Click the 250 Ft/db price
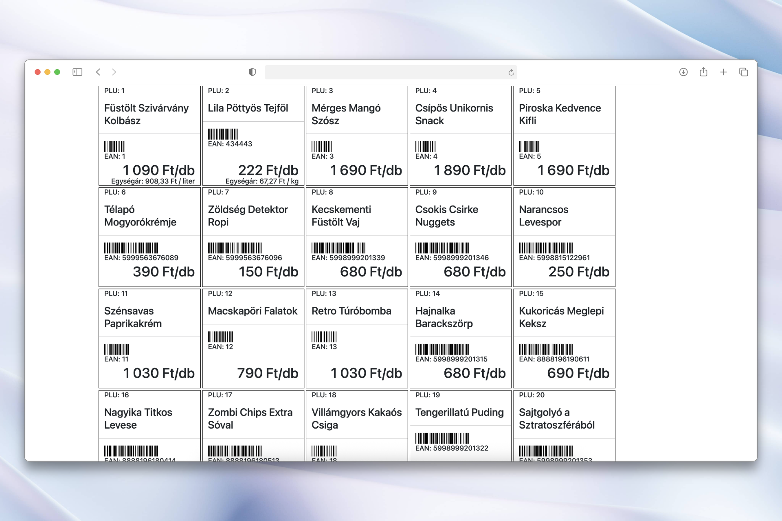The image size is (782, 521). click(x=579, y=271)
